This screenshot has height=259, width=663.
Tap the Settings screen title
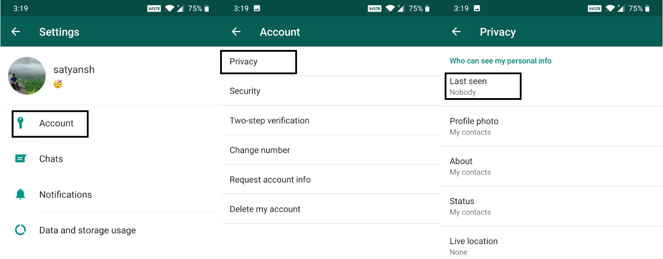tap(59, 32)
